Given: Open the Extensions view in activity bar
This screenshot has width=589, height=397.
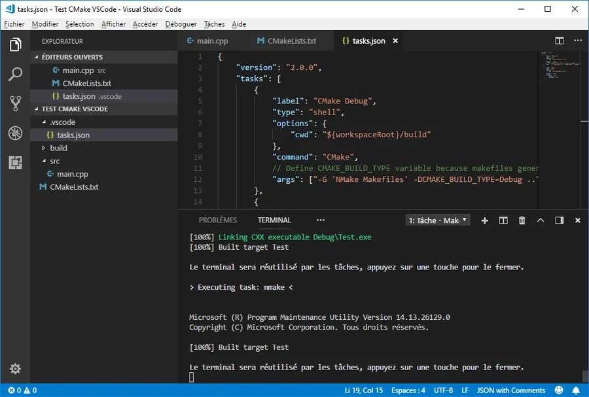Looking at the screenshot, I should coord(16,162).
